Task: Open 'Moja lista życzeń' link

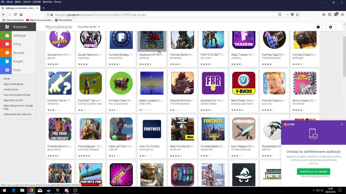Action: tap(13, 100)
